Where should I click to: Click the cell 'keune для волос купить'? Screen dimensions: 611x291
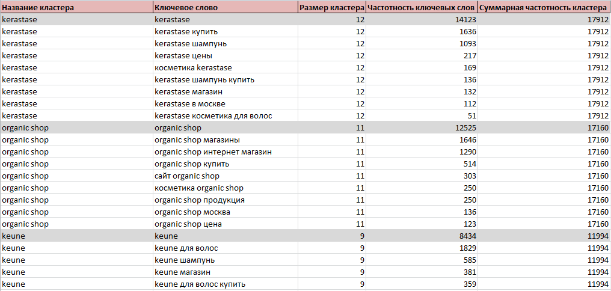point(226,284)
